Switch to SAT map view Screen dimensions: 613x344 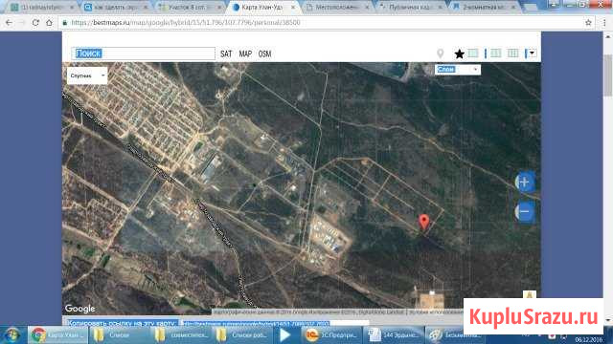pyautogui.click(x=226, y=54)
